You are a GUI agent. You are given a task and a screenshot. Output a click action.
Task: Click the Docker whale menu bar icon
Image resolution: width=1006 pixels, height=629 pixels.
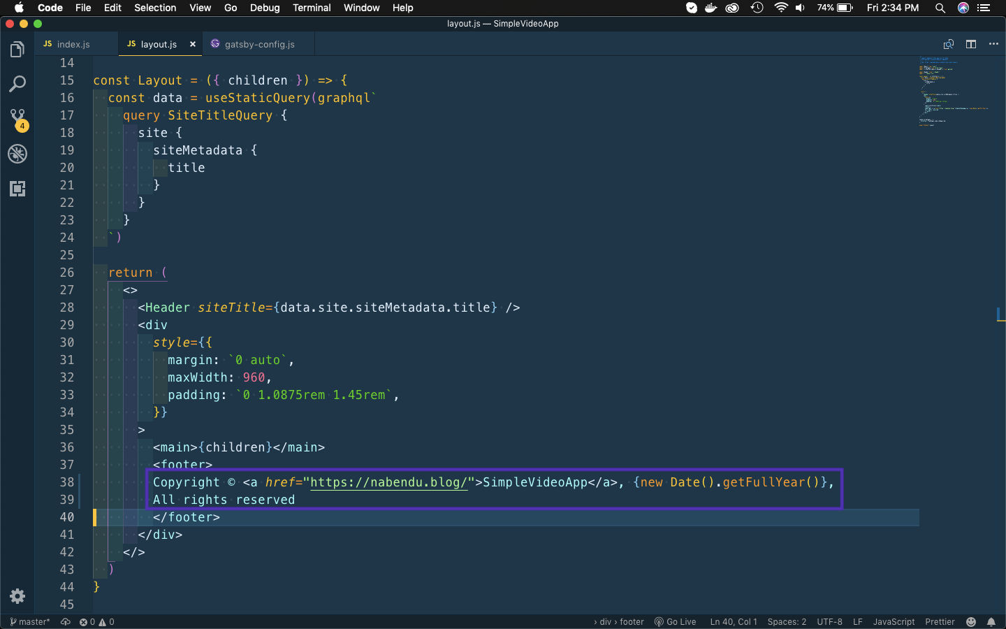tap(711, 8)
